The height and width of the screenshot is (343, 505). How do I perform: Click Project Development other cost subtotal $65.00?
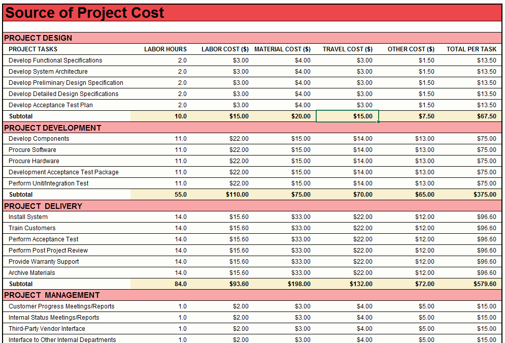424,195
